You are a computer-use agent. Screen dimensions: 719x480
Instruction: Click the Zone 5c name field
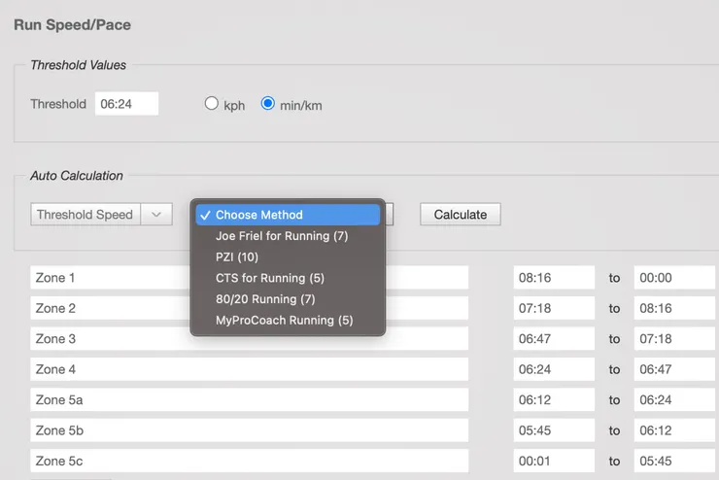[250, 461]
